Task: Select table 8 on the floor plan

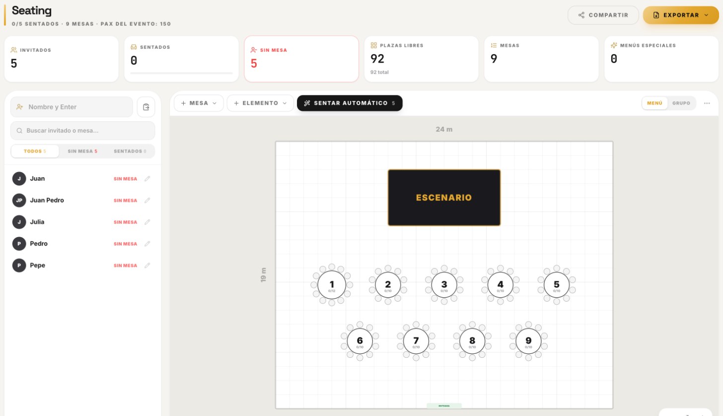Action: (x=472, y=341)
